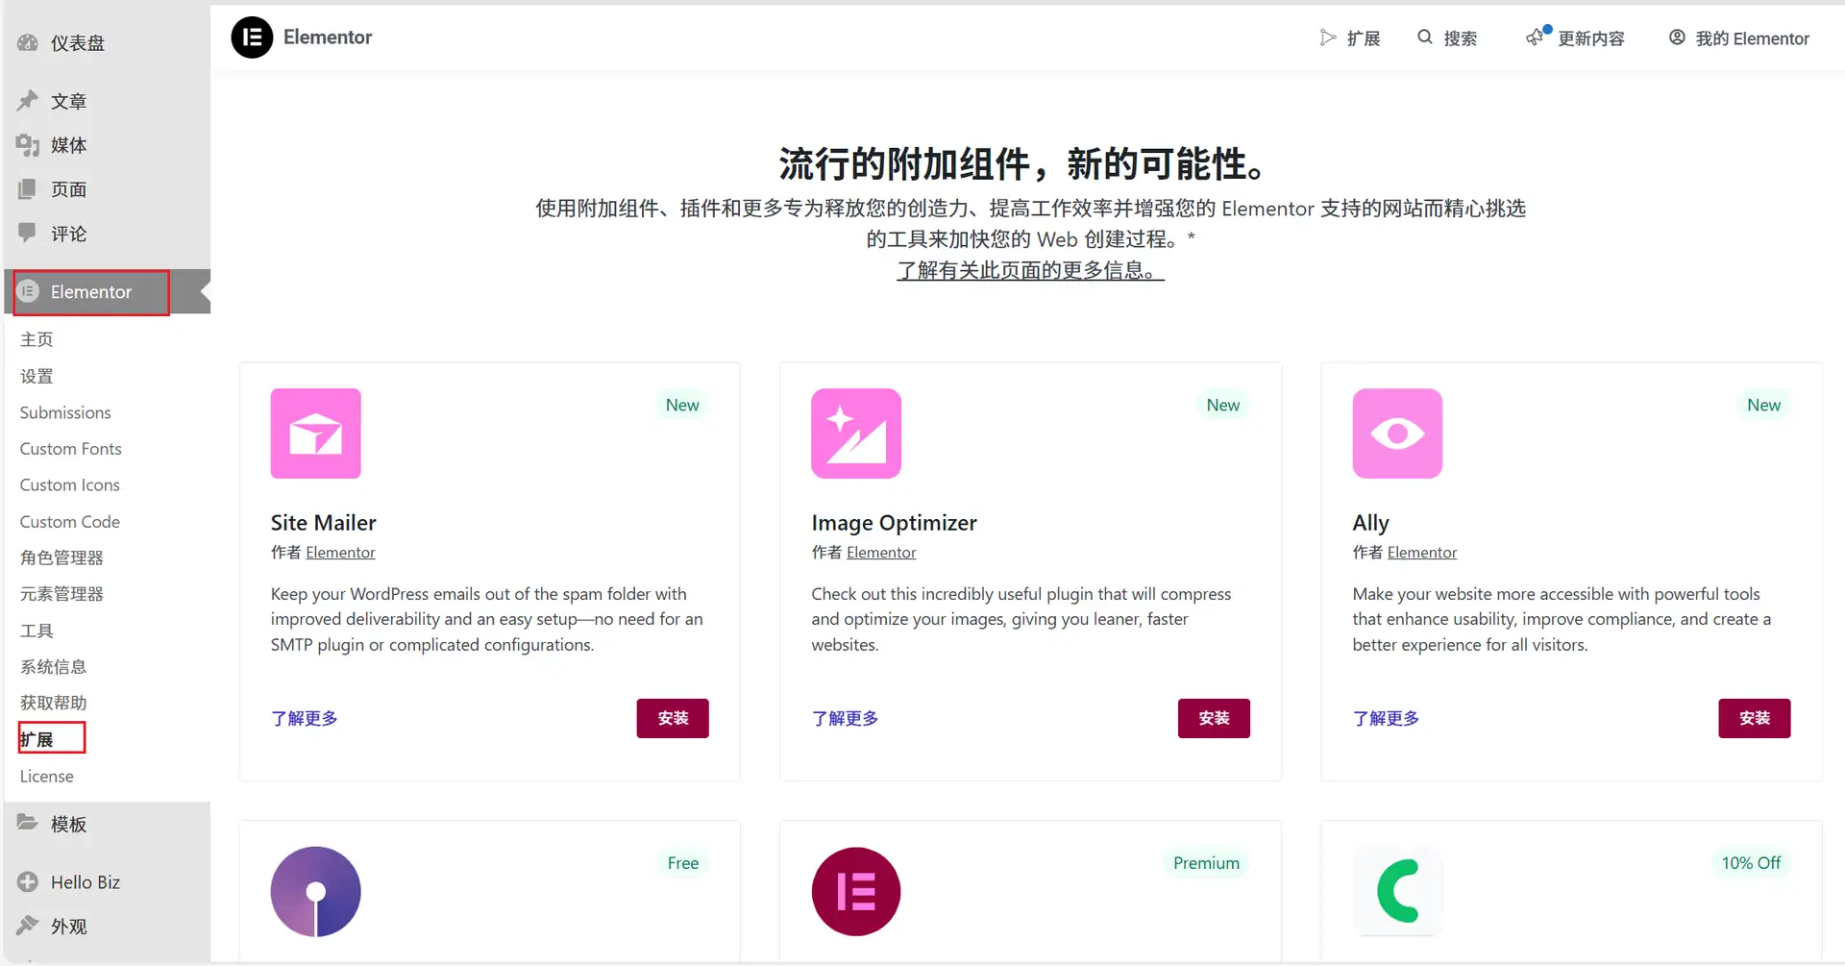Viewport: 1845px width, 966px height.
Task: Click the Ally card title
Action: pyautogui.click(x=1370, y=523)
